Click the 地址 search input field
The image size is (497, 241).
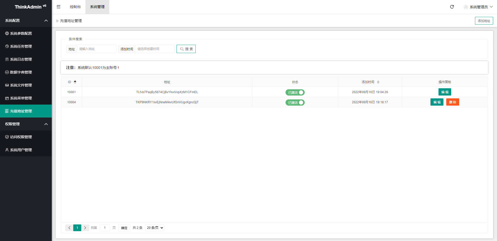tap(96, 49)
